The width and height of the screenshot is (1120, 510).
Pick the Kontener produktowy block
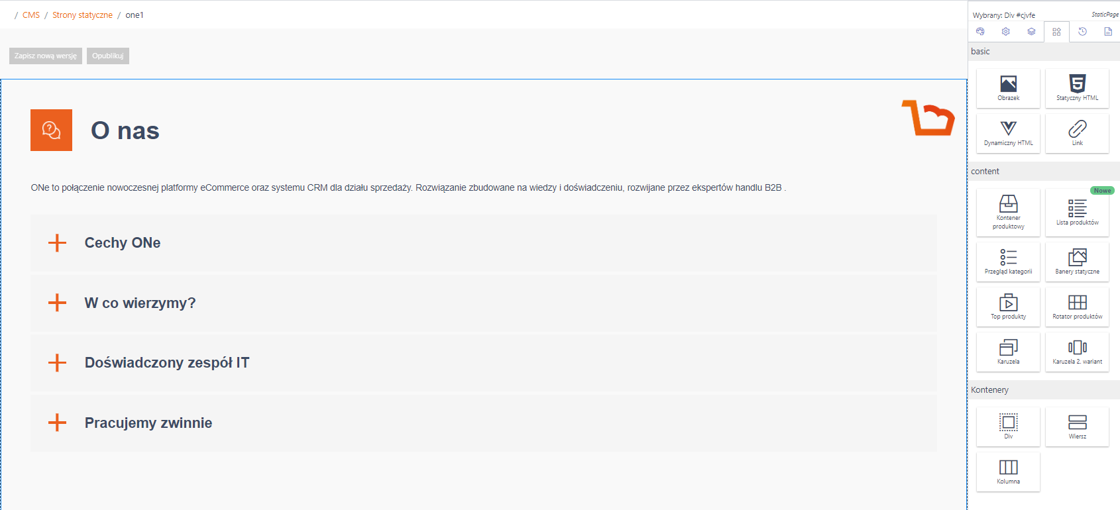click(1008, 213)
